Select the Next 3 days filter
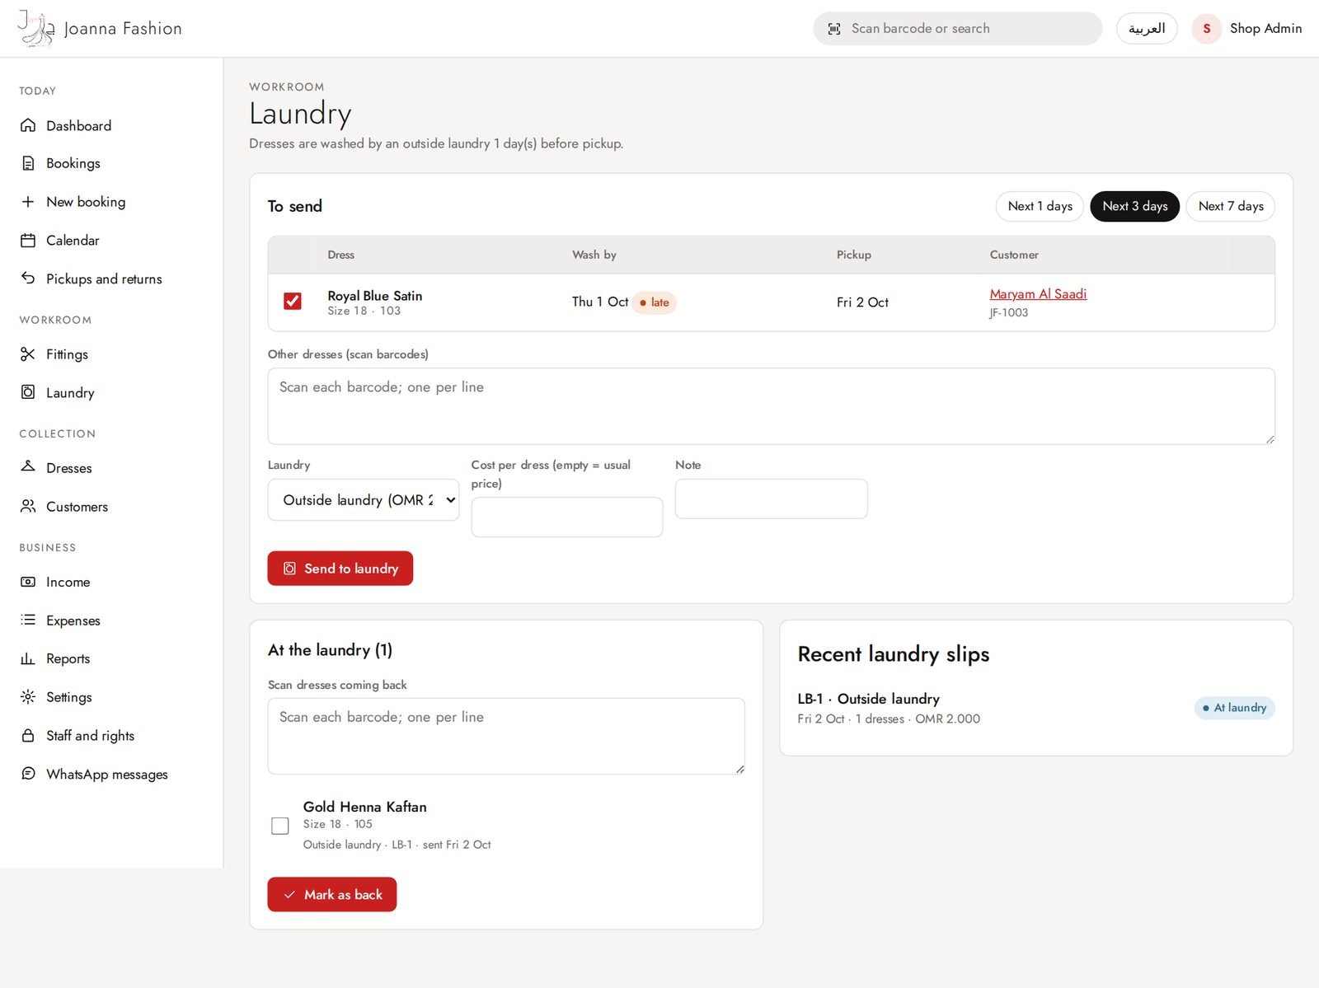The height and width of the screenshot is (988, 1319). tap(1134, 206)
